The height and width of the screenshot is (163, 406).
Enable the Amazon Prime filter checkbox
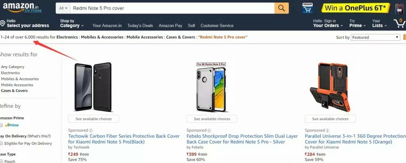coord(1,125)
